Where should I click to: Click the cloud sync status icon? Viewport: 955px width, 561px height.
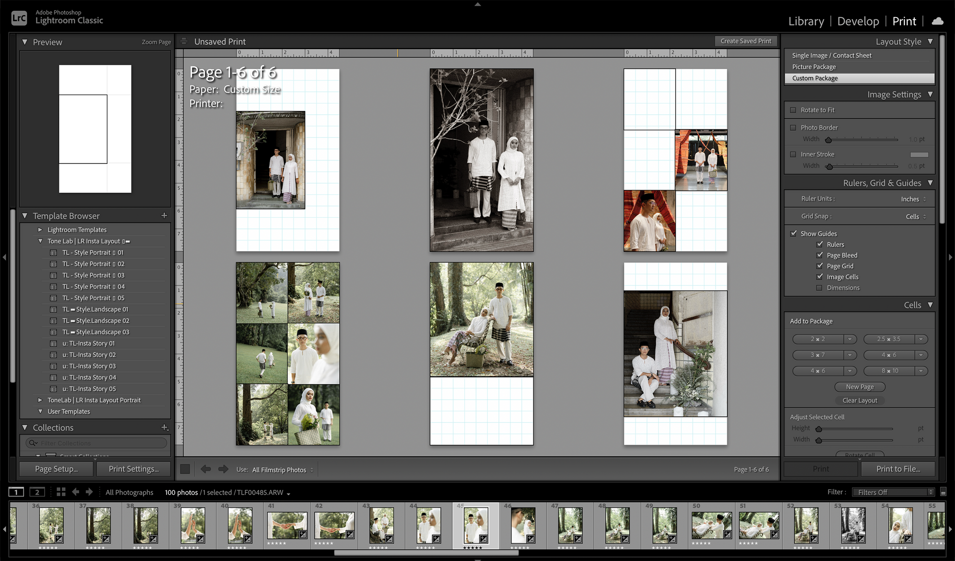coord(937,21)
